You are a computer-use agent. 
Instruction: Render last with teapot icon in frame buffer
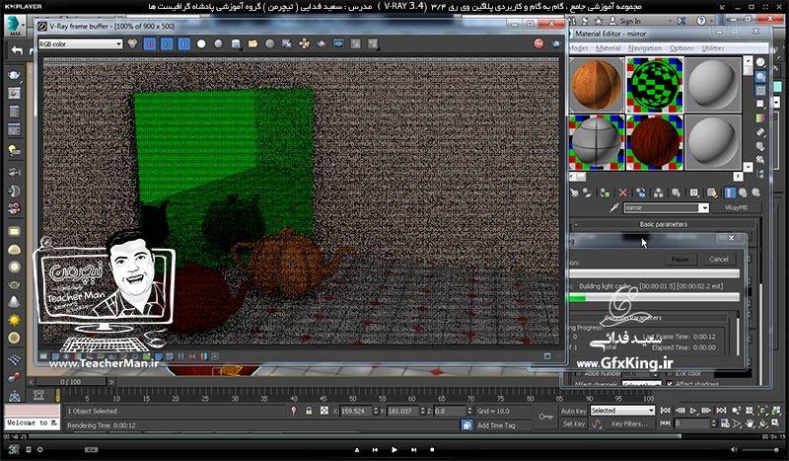pos(556,43)
